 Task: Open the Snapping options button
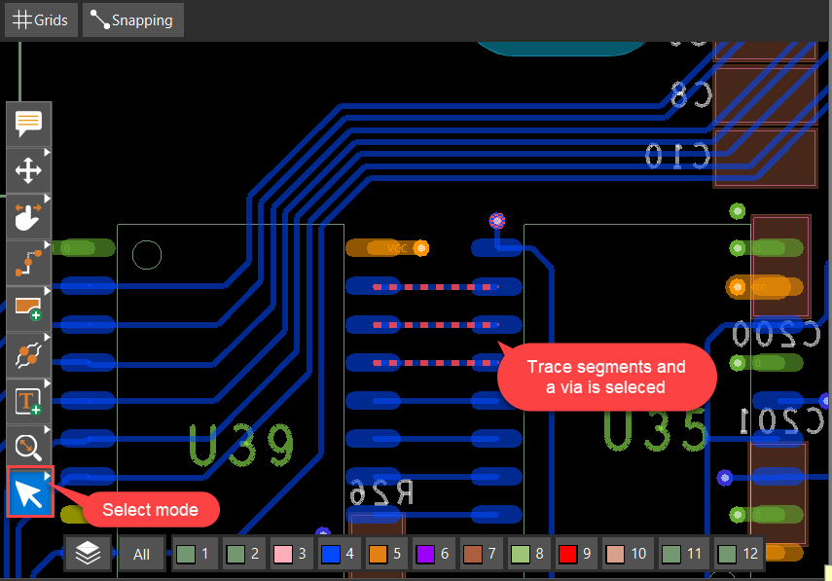(133, 20)
